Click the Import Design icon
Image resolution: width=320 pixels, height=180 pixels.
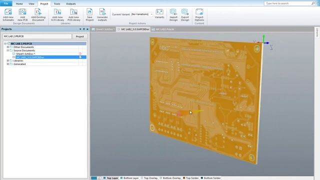click(173, 12)
